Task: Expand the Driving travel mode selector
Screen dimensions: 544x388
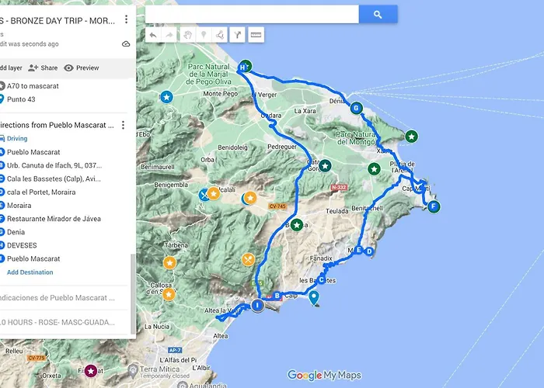Action: click(x=17, y=139)
